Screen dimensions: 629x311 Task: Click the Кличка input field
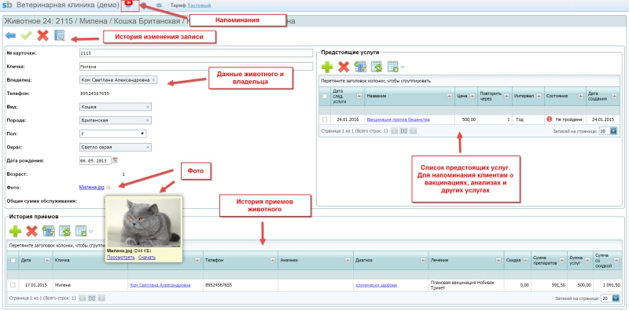point(196,67)
